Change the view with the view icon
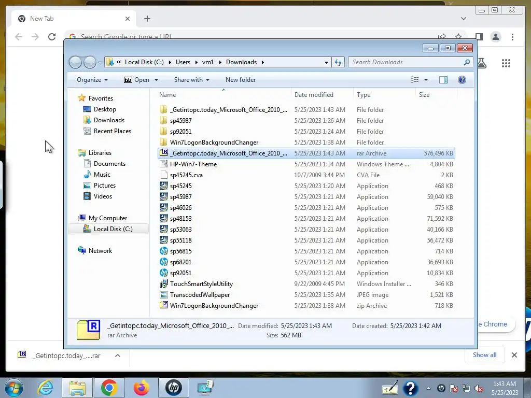The image size is (531, 398). 414,80
